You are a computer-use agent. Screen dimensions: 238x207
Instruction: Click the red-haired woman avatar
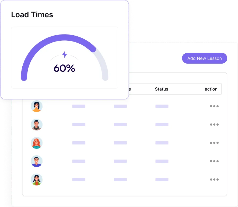(37, 143)
